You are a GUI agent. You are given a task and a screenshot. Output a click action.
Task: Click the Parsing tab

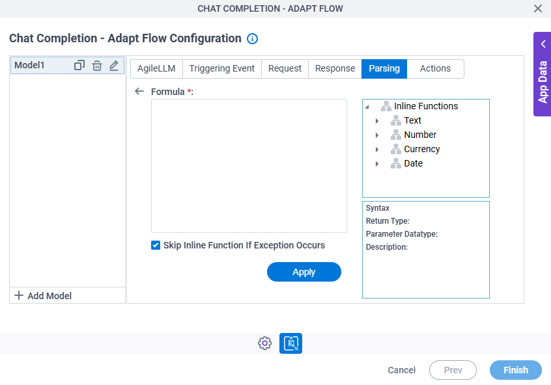click(384, 69)
